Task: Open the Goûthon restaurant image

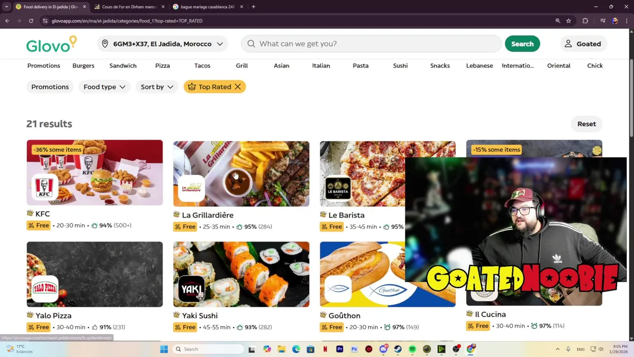Action: pyautogui.click(x=388, y=274)
